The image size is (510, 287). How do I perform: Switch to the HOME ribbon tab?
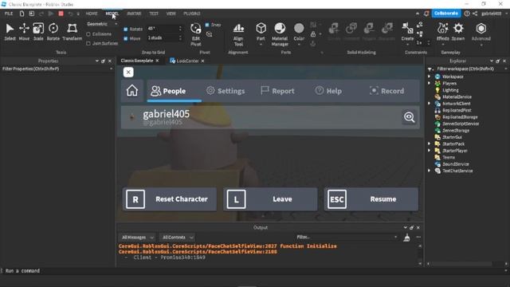point(92,14)
